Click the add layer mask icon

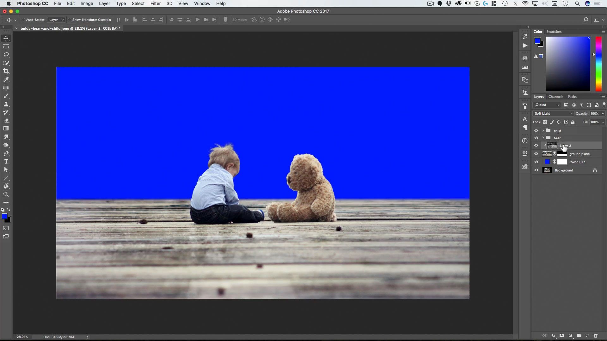[x=561, y=336]
